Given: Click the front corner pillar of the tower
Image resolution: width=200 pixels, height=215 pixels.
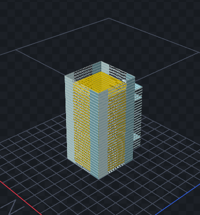Looking at the screenshot, I should point(99,134).
